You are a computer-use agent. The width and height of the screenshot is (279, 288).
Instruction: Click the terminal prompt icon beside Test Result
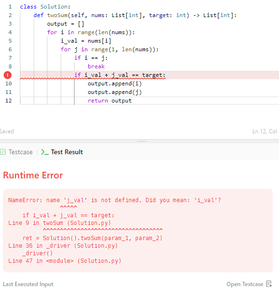[x=45, y=152]
